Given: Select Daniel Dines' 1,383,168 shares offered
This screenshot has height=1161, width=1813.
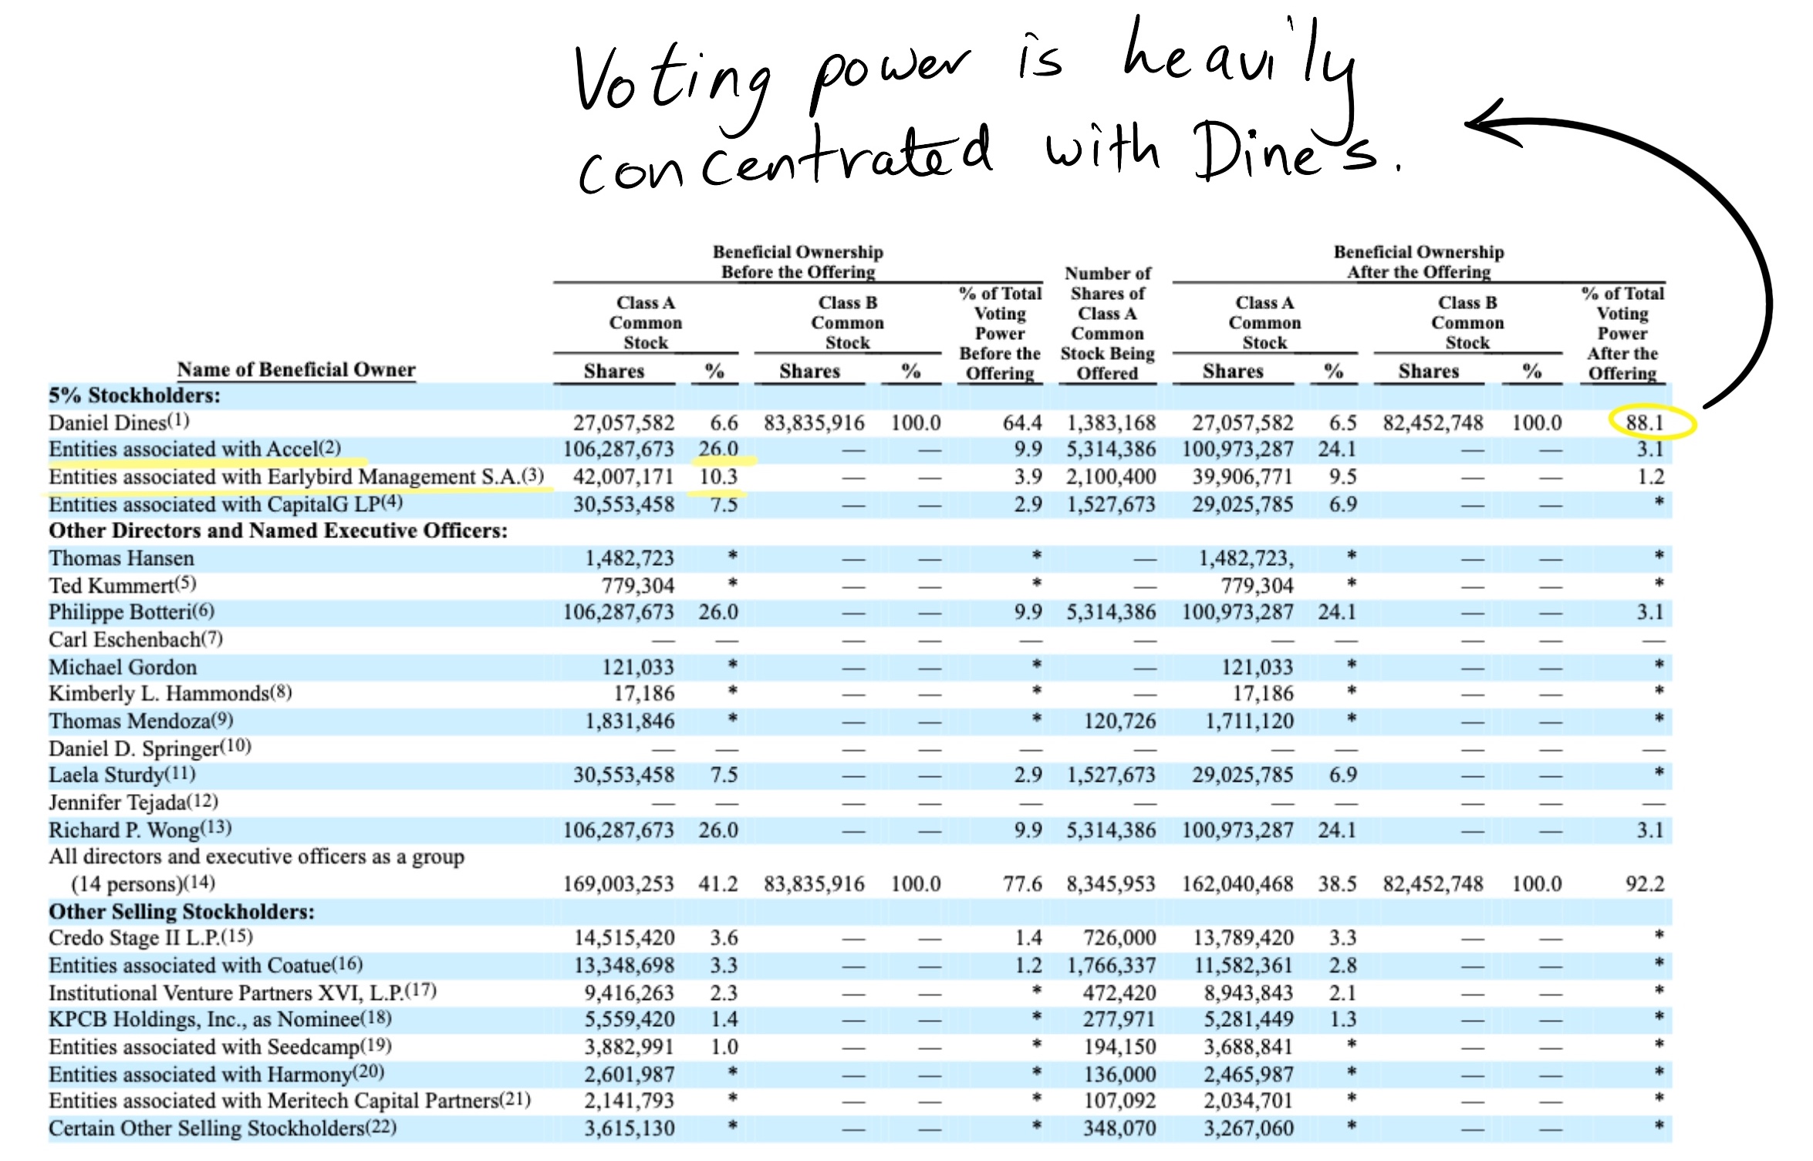Looking at the screenshot, I should pyautogui.click(x=1111, y=422).
